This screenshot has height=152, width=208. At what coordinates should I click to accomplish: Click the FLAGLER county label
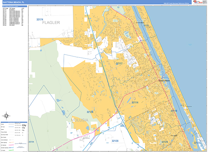pos(51,23)
